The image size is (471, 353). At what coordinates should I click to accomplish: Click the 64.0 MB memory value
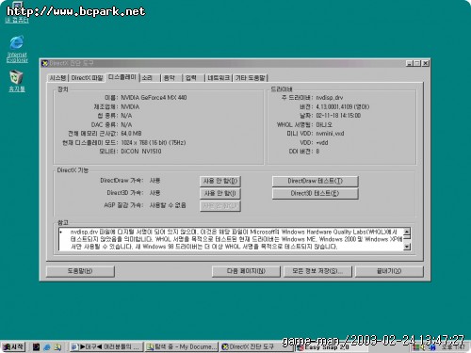131,134
